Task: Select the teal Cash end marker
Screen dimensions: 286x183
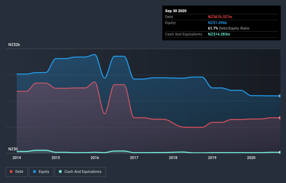Action: 280,152
